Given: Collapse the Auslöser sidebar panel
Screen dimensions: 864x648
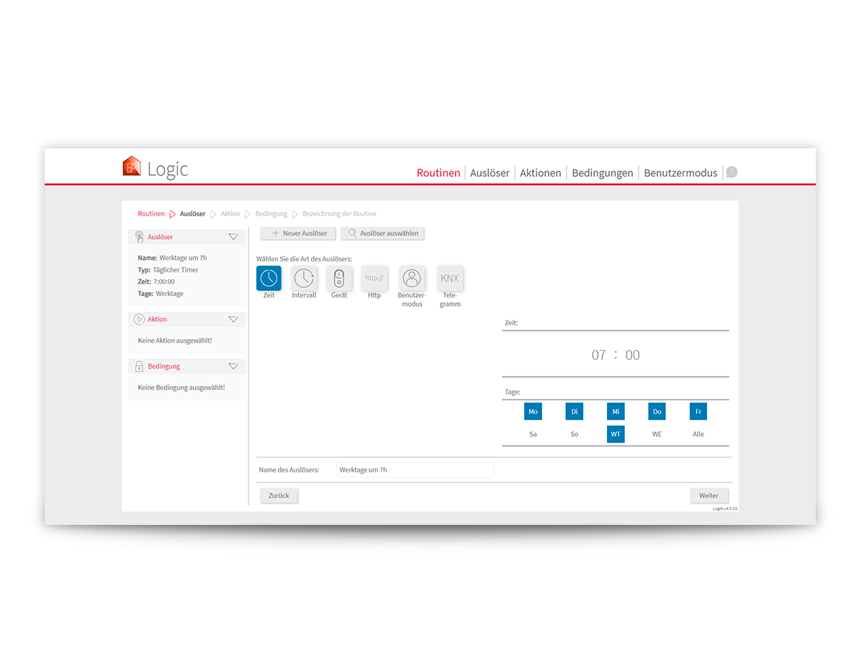Looking at the screenshot, I should click(233, 237).
